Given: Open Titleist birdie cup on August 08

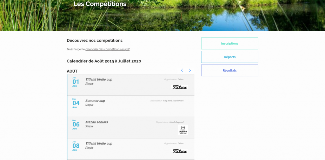Looking at the screenshot, I should point(99,144).
